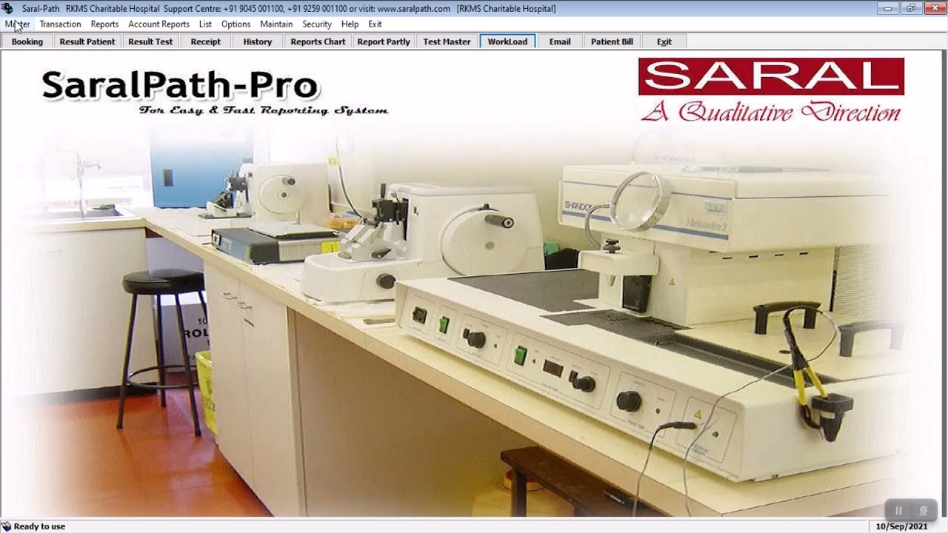This screenshot has width=948, height=533.
Task: Click the Booking toolbar button
Action: click(x=27, y=41)
